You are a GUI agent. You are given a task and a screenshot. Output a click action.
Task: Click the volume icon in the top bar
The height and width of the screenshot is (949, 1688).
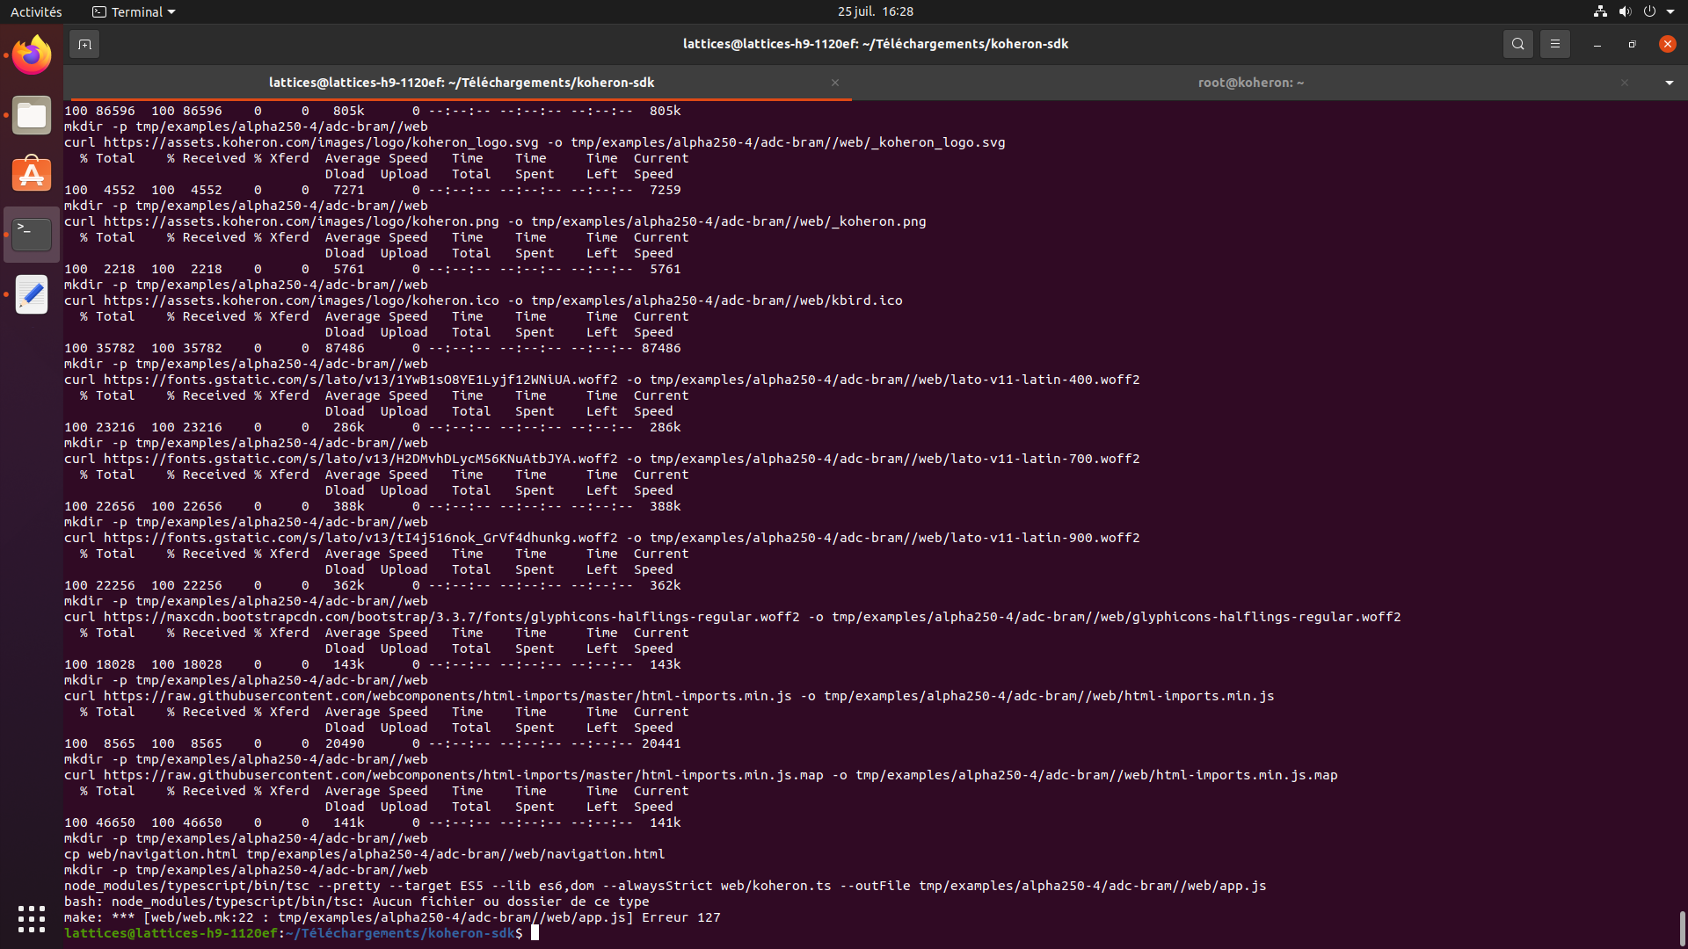1625,11
